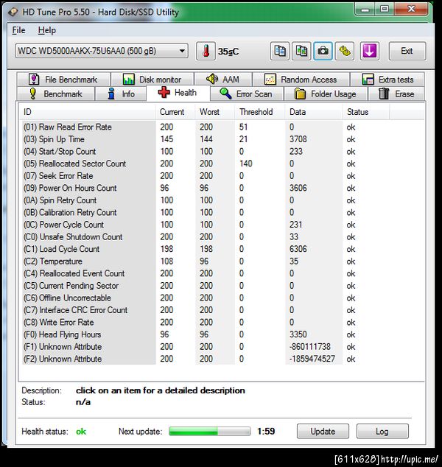
Task: Click the HD Tune Pro title bar icon
Action: [x=13, y=13]
